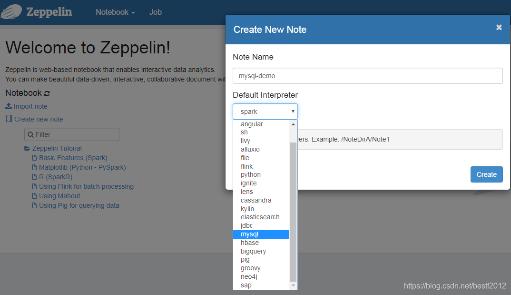Click the Note Name input field
Screen dimensions: 511x295
368,76
